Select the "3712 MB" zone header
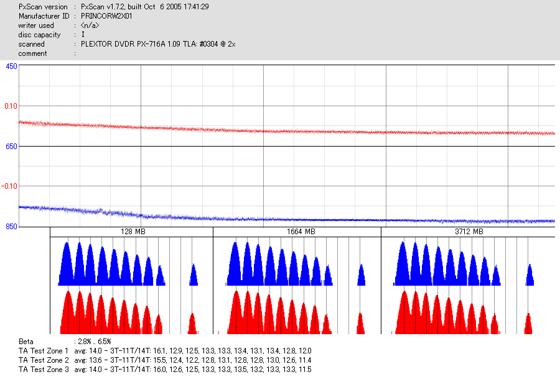 pos(469,232)
